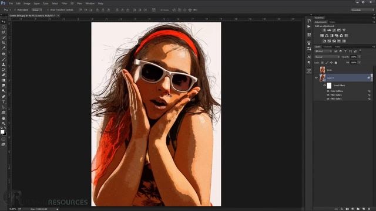Open the Tool Preset picker arrow
The height and width of the screenshot is (211, 376).
10,10
